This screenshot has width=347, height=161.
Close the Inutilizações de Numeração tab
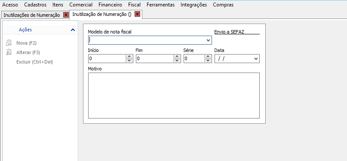(x=66, y=15)
